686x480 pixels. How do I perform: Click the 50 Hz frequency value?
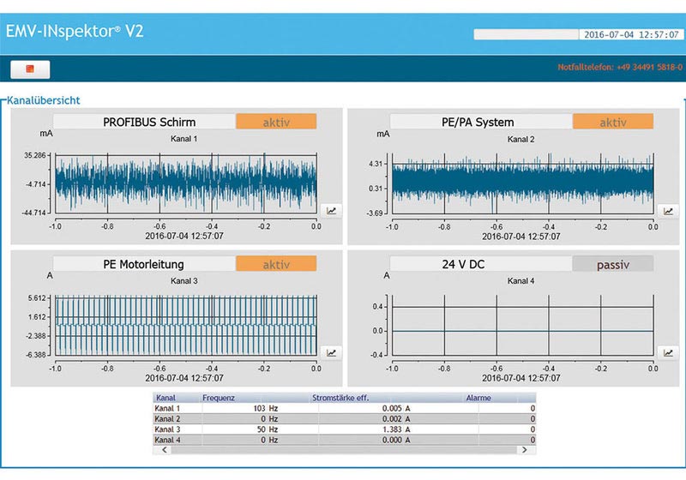[268, 429]
